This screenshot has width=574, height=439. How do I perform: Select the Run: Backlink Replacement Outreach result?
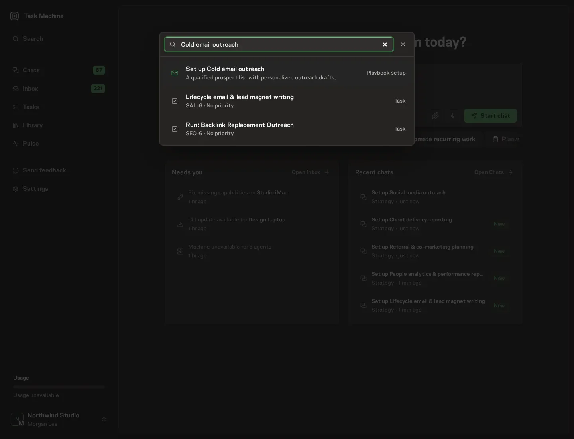[287, 129]
